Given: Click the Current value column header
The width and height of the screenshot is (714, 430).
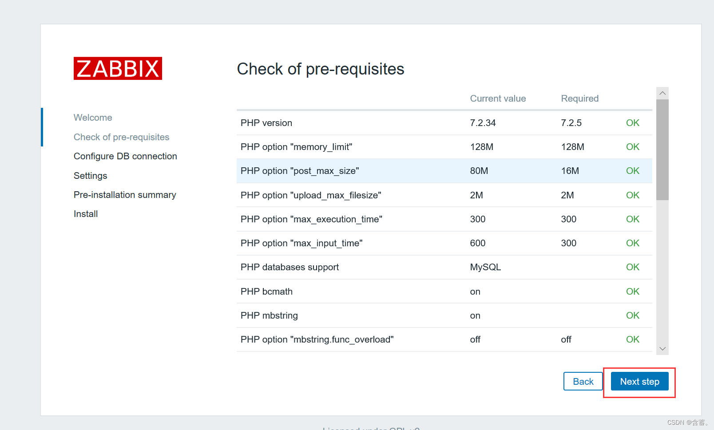Looking at the screenshot, I should (x=498, y=99).
